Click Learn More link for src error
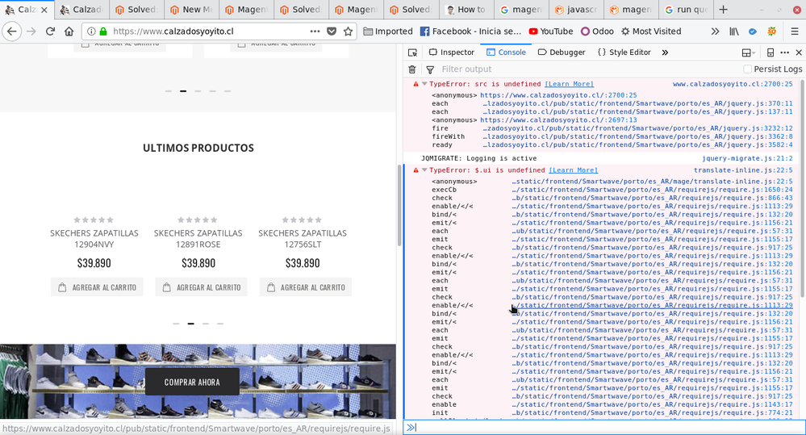Screen dimensions: 806x435 click(569, 84)
